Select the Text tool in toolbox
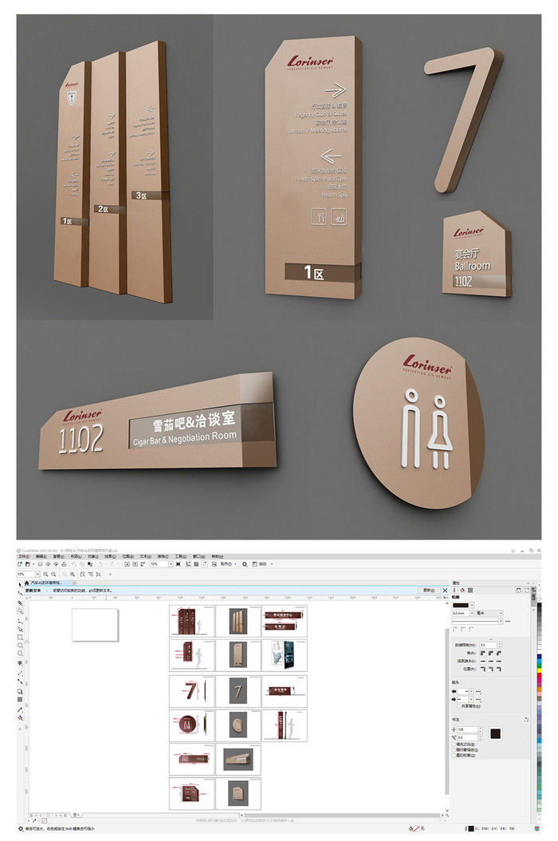This screenshot has height=841, width=558. [x=20, y=664]
